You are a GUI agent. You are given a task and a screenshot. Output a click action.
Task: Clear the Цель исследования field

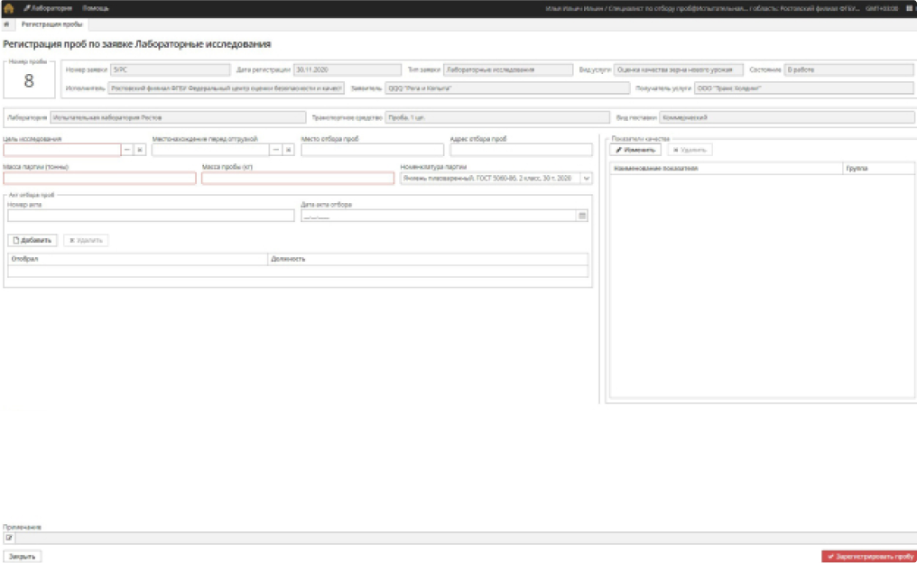pos(140,151)
